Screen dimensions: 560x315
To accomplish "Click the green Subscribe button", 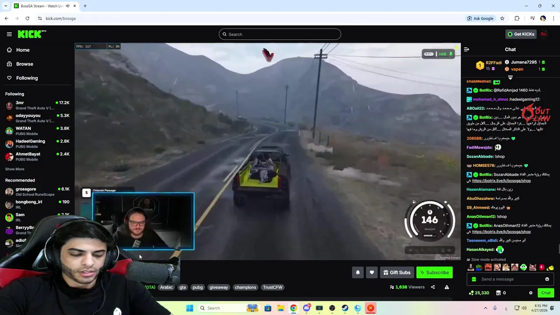I will [434, 273].
